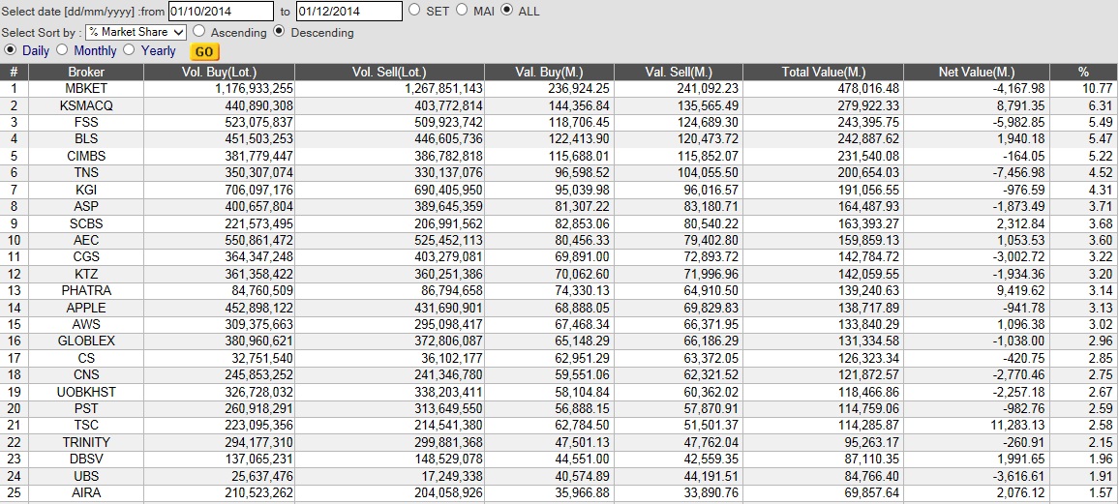Screen dimensions: 1119x504
Task: Click MBKET market share 10.77
Action: (1097, 88)
